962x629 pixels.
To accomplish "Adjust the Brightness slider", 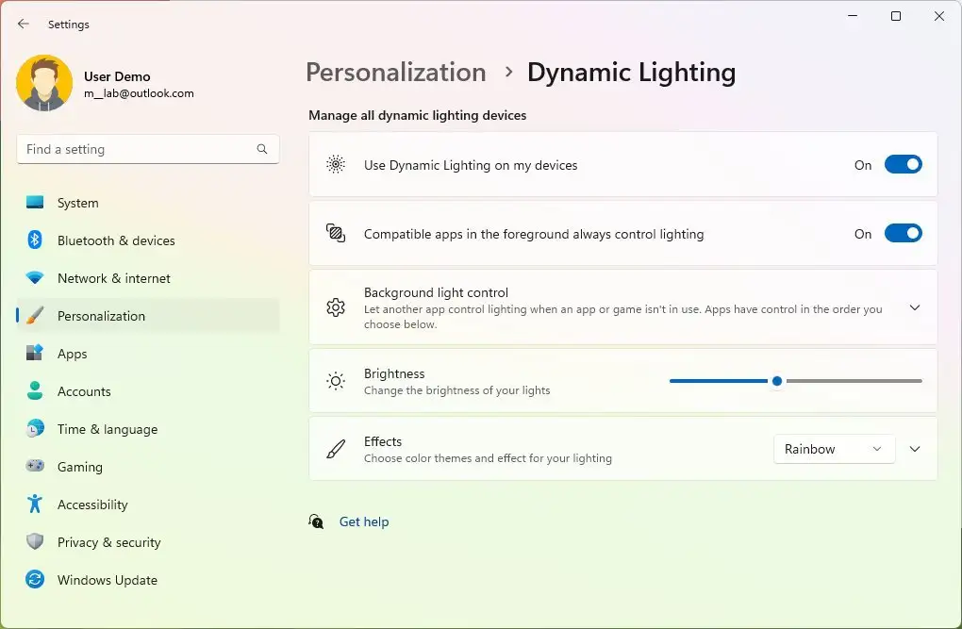I will tap(776, 381).
